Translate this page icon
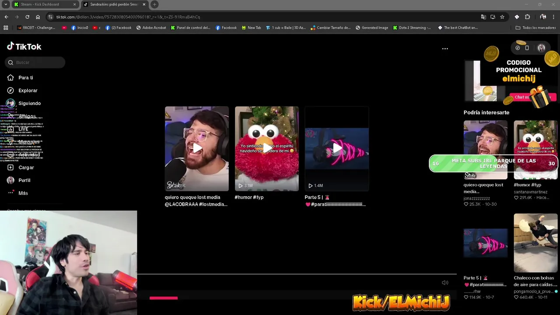The image size is (560, 315). point(483,17)
